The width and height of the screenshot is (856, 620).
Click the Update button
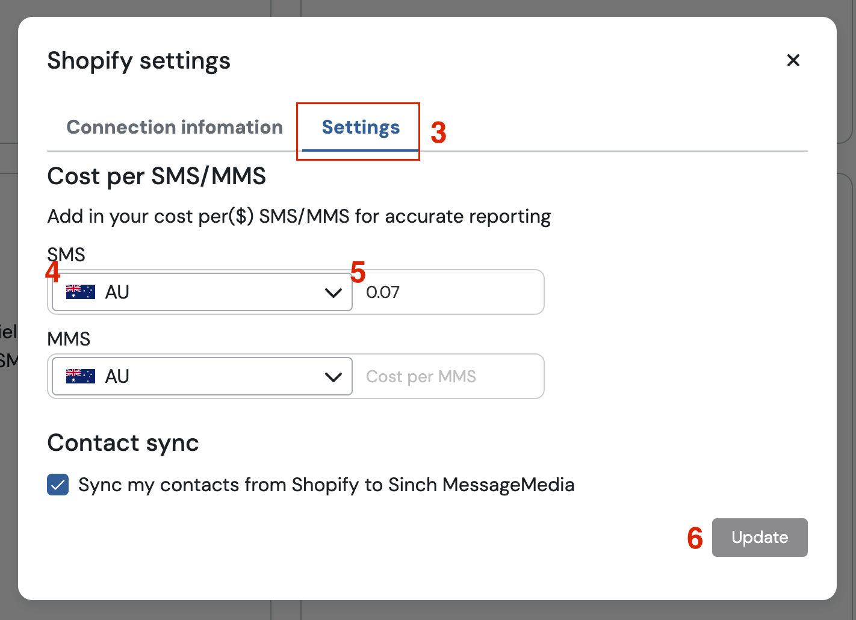point(760,538)
